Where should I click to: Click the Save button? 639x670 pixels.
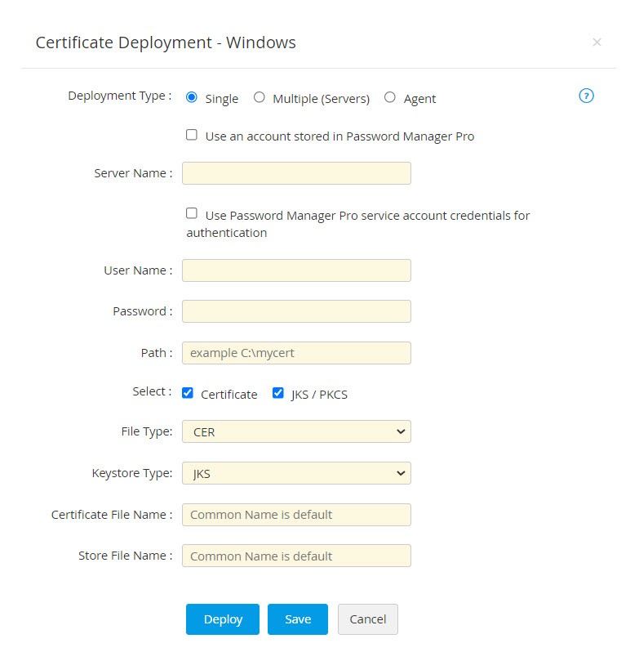point(298,619)
